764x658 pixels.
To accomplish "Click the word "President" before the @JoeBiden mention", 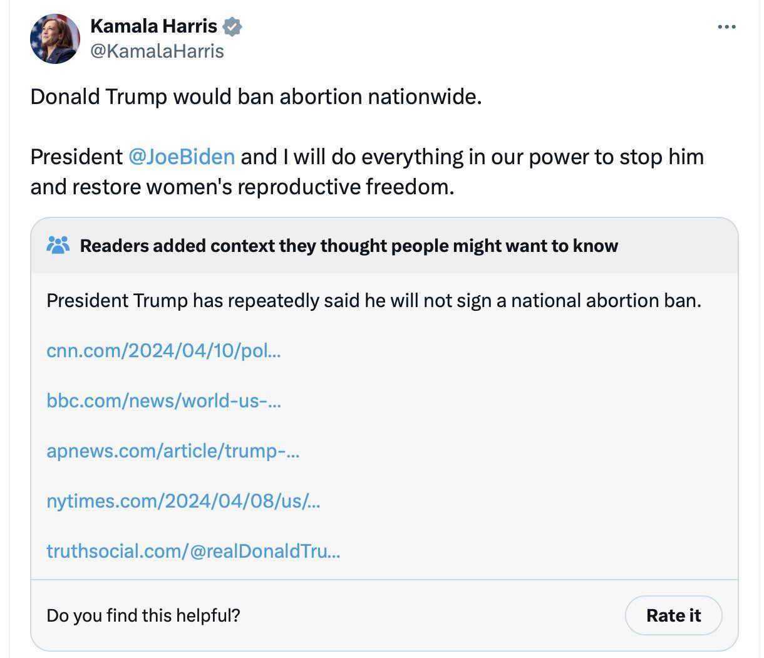I will point(76,157).
